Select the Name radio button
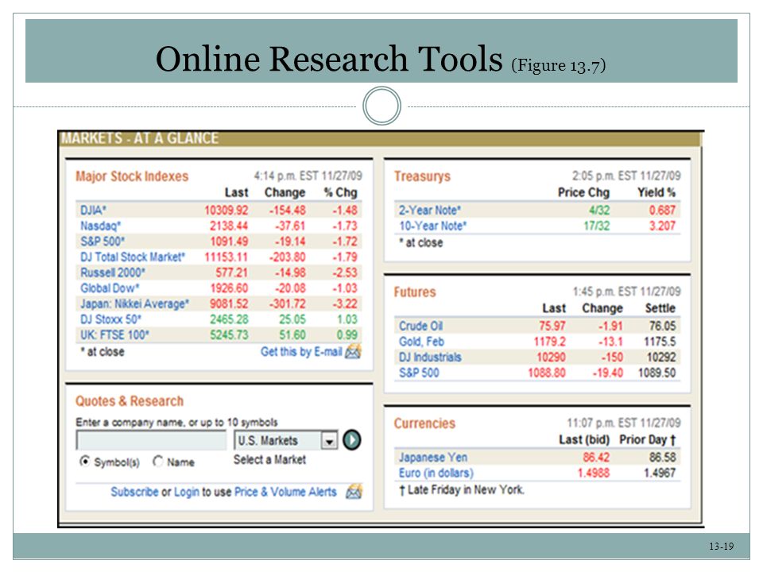763x572 pixels. [157, 461]
